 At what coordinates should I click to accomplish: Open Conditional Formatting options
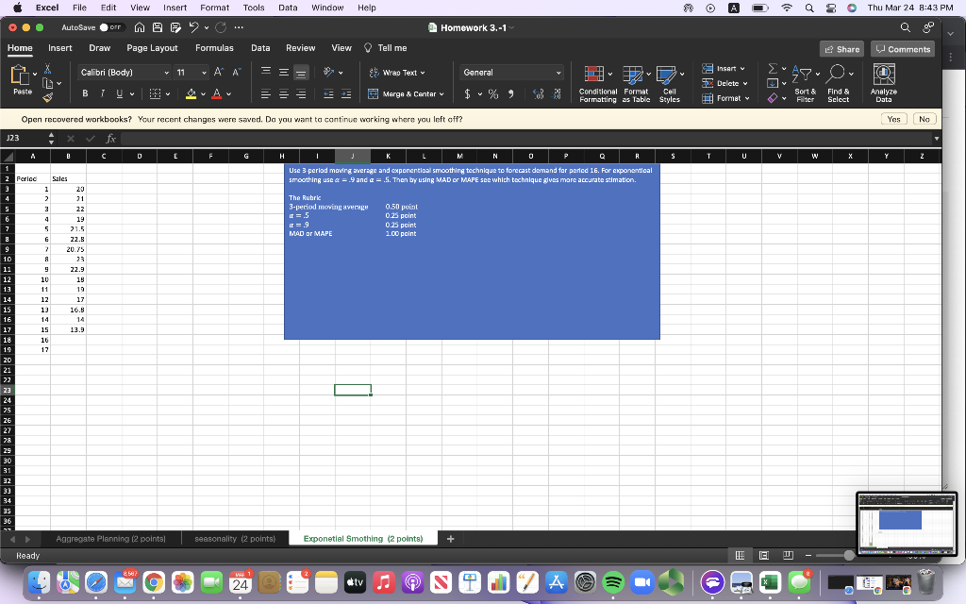[x=597, y=83]
